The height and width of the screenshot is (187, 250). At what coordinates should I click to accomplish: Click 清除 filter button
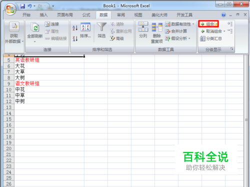coord(117,24)
